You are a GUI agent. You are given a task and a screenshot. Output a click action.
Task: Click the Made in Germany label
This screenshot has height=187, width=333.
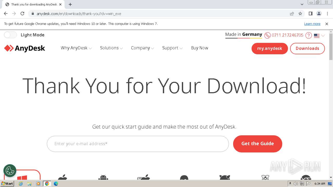244,34
